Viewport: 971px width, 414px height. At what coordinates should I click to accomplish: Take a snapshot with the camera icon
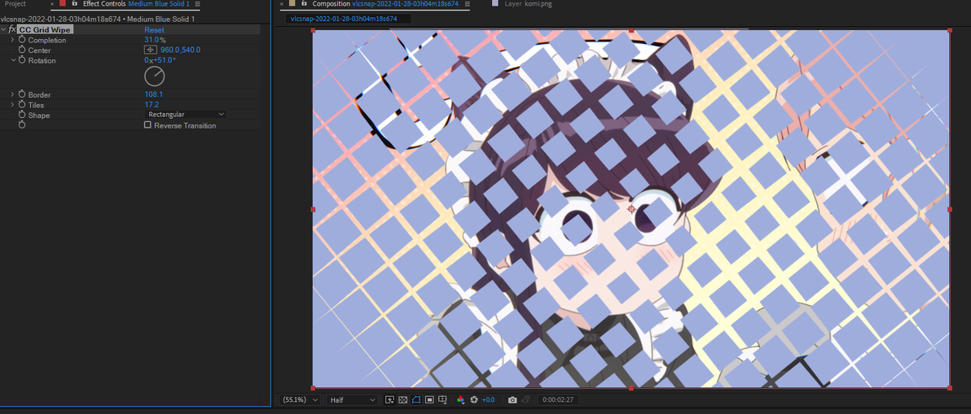(512, 400)
